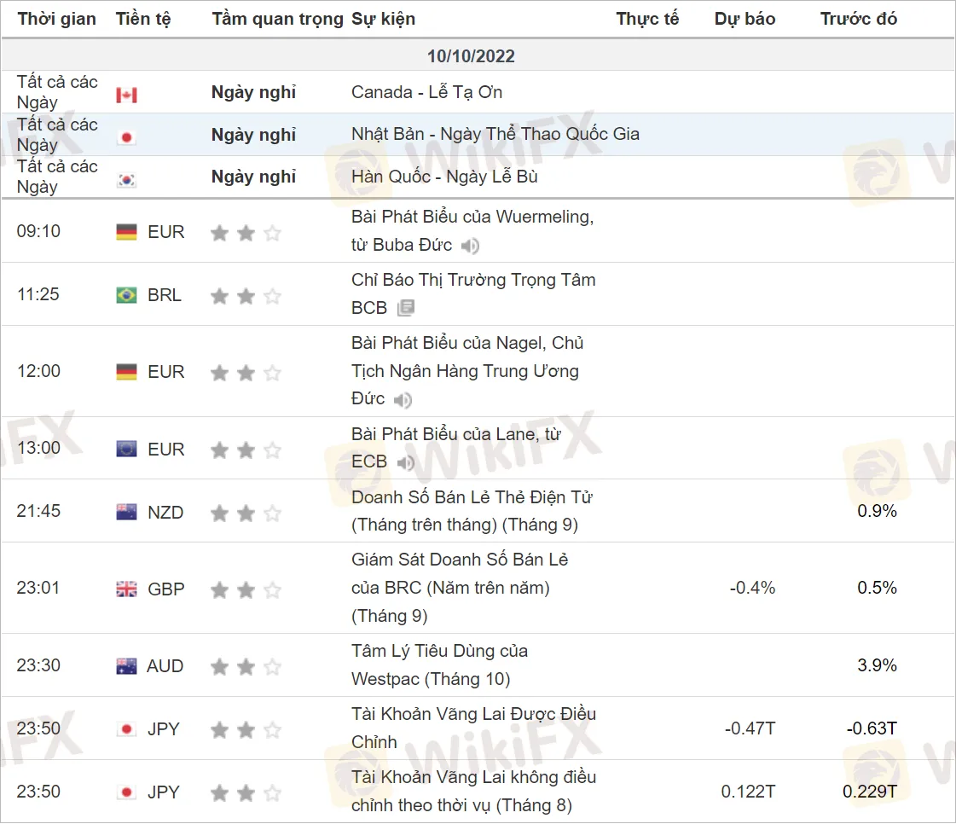Click the Canada flag in the holiday row
This screenshot has height=824, width=956.
[126, 95]
